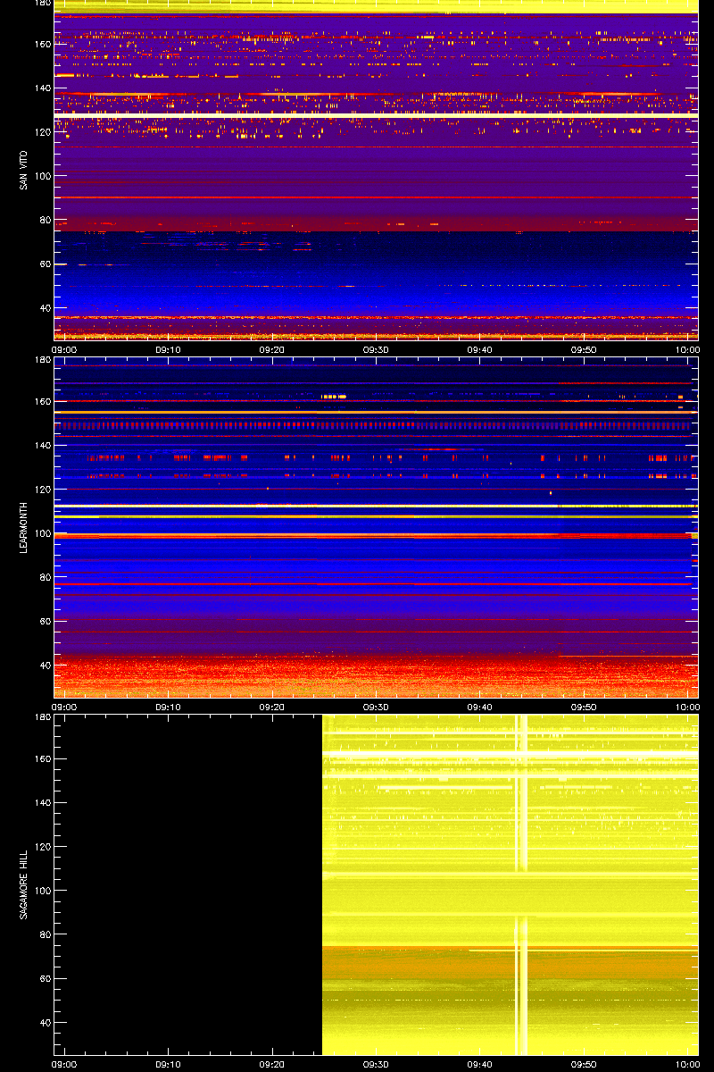Click the 100 frequency label on San Vito axis
714x1072 pixels.
tap(42, 176)
